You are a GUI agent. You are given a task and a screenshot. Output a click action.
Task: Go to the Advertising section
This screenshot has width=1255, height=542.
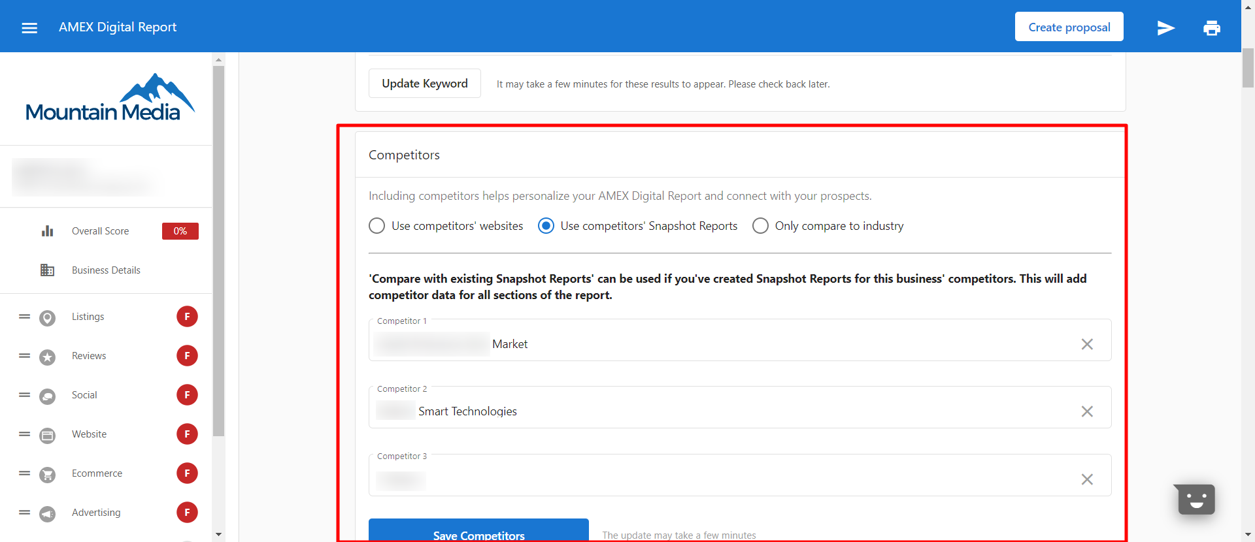[96, 513]
